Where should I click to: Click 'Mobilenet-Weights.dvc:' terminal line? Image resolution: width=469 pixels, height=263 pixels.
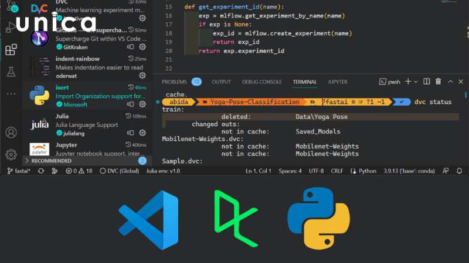coord(202,139)
